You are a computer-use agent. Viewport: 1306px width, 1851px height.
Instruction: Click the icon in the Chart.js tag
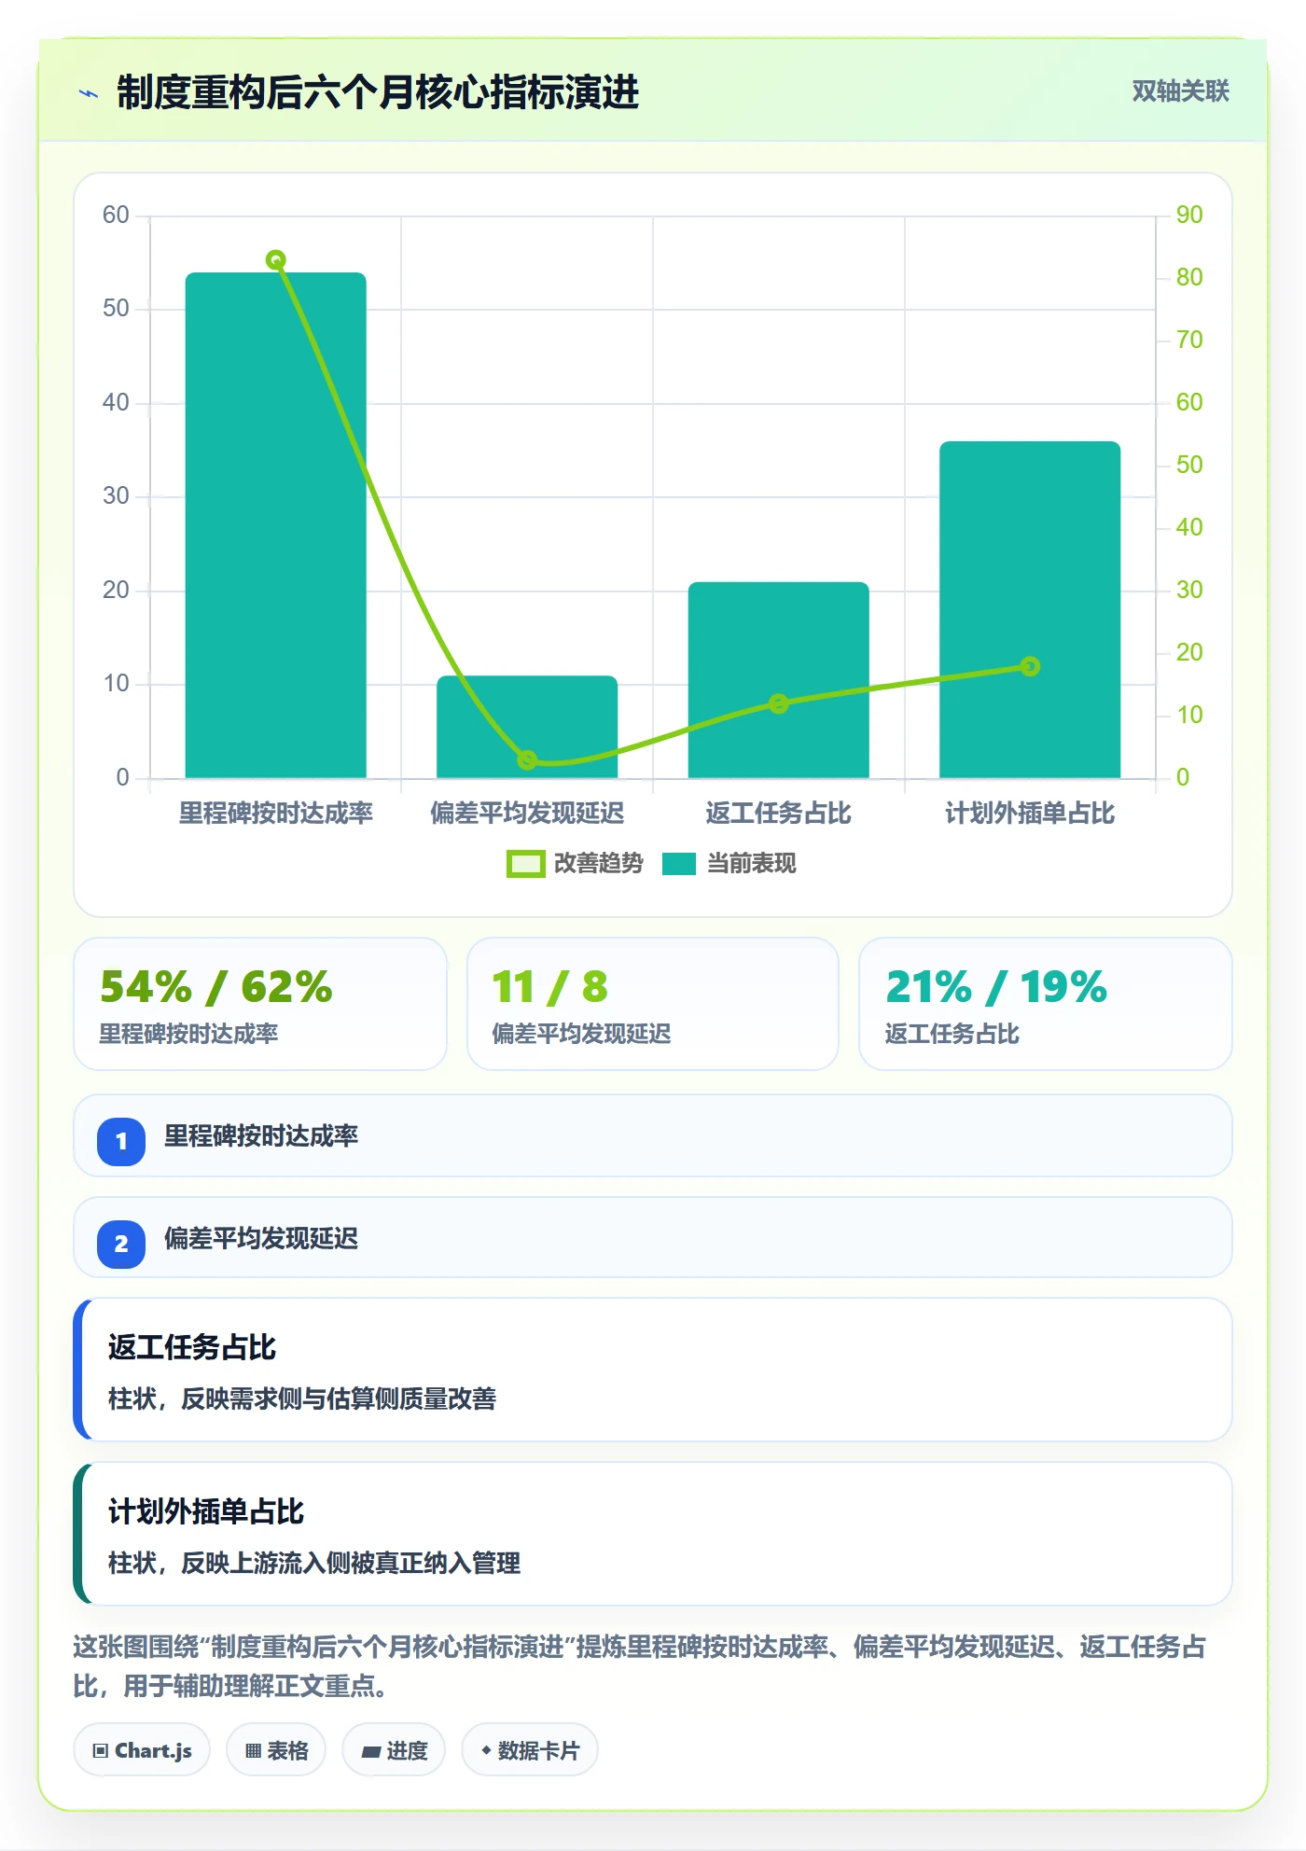(101, 1751)
